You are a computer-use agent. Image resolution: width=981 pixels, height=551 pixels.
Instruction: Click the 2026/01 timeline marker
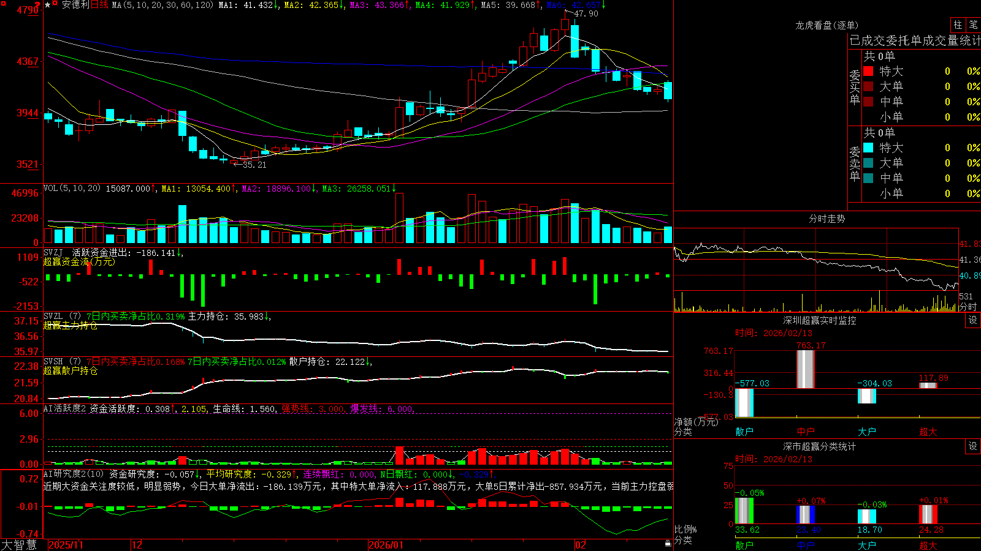(x=386, y=545)
